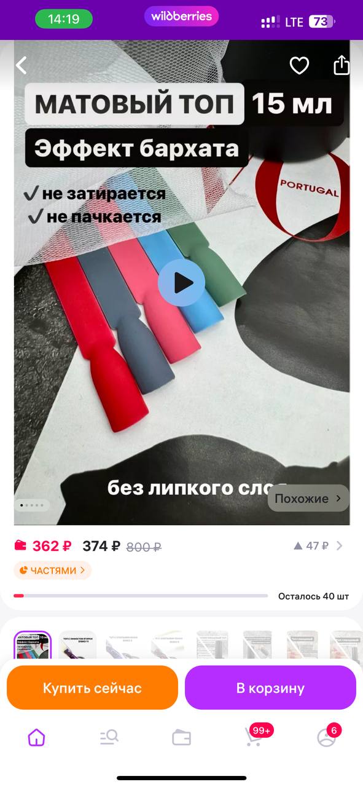This screenshot has height=787, width=363.
Task: Tap the back arrow icon
Action: 22,65
